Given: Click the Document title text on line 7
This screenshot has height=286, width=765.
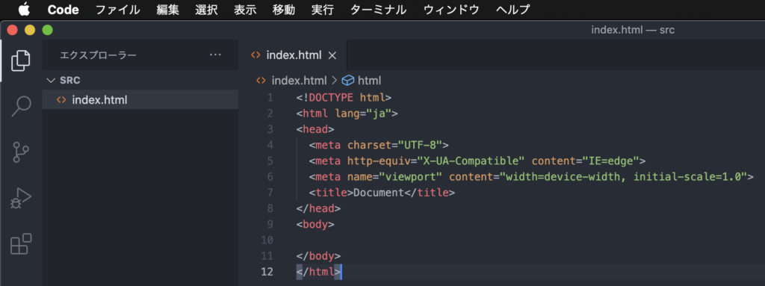Looking at the screenshot, I should [379, 193].
